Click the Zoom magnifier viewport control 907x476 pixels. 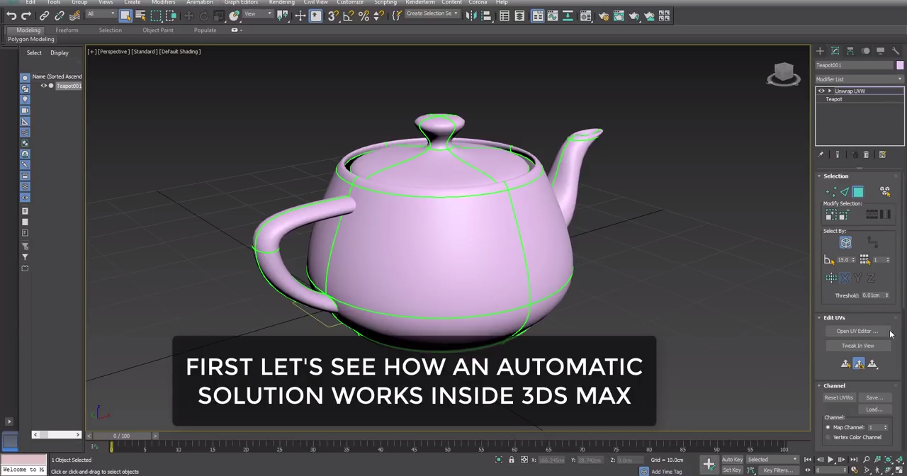(x=867, y=460)
